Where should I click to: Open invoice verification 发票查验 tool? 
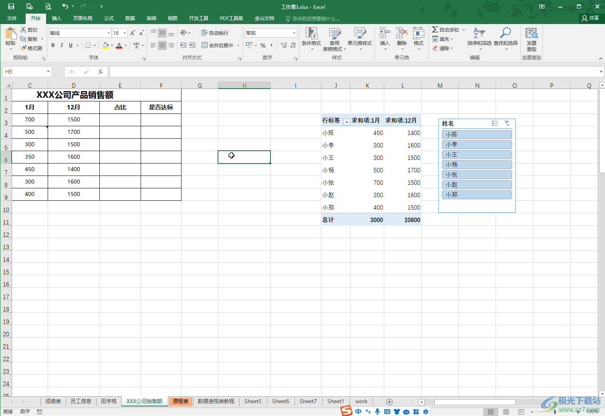pos(532,39)
